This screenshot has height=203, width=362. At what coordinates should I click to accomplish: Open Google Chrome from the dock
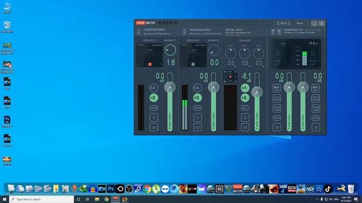(147, 189)
